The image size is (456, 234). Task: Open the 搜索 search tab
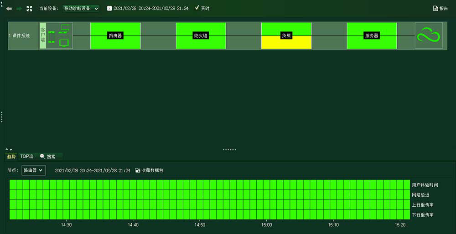48,156
